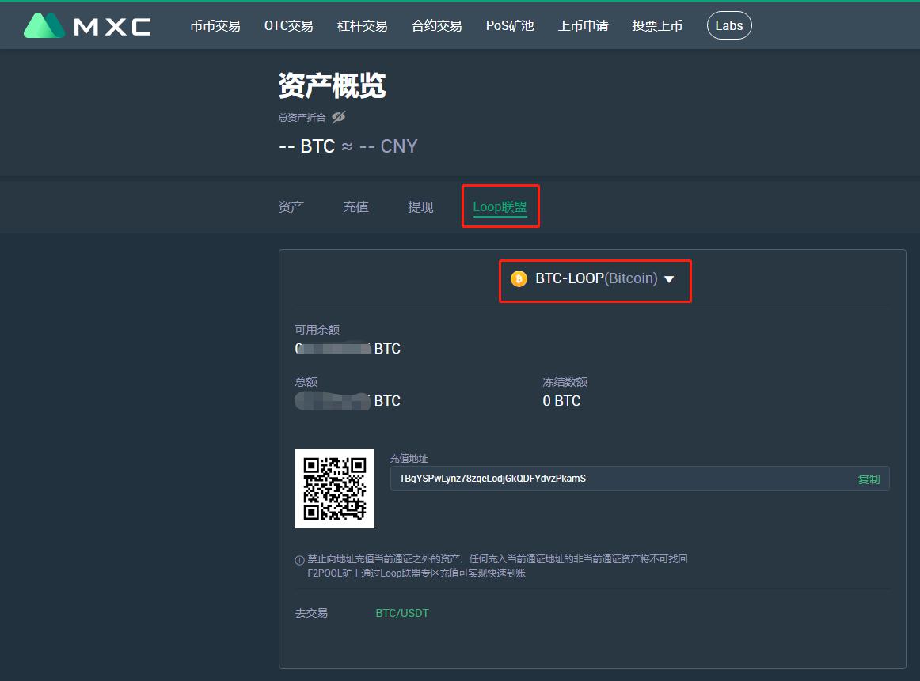Open 投票上币 menu
The width and height of the screenshot is (920, 681).
click(657, 26)
